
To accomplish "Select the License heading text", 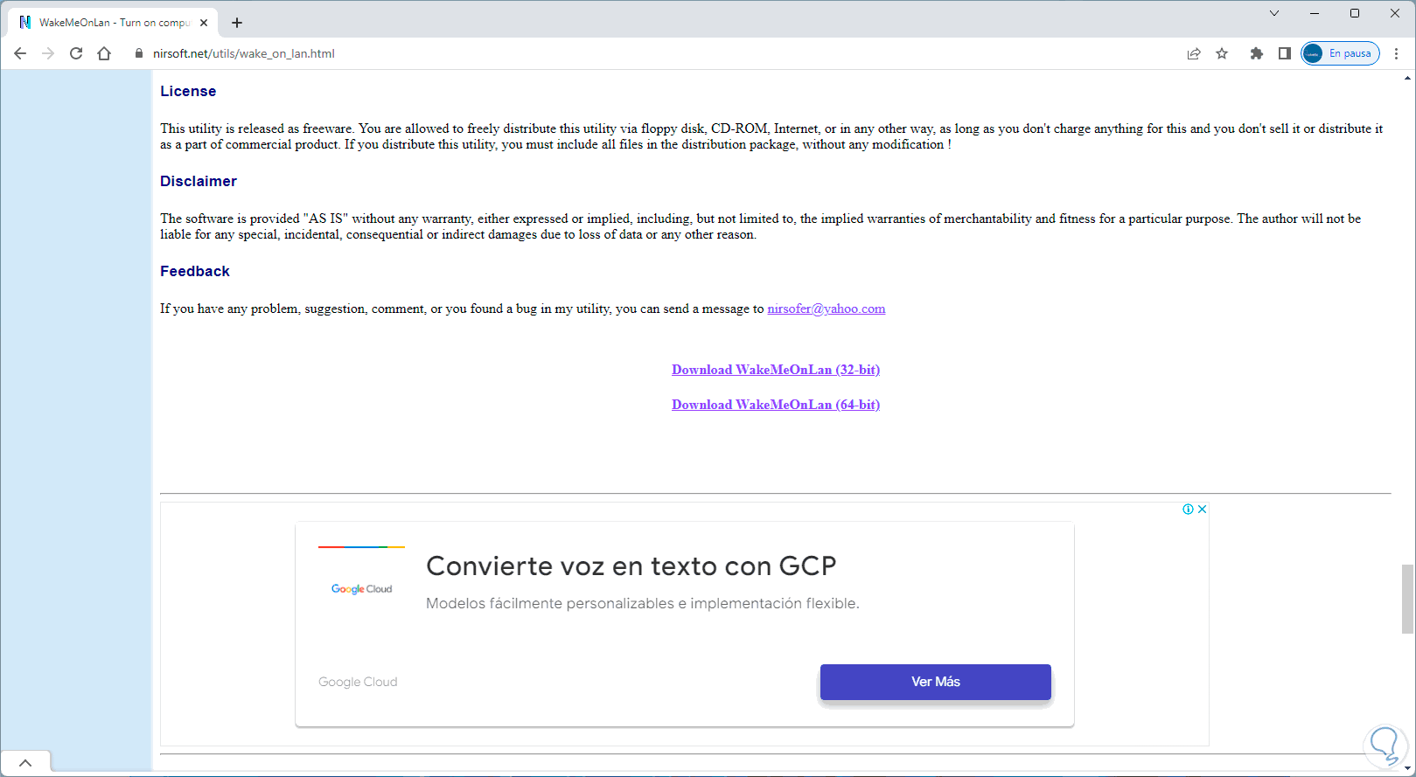I will (188, 91).
